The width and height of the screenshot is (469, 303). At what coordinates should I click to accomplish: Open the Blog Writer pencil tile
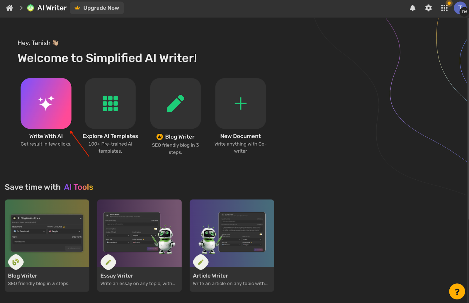coord(175,103)
